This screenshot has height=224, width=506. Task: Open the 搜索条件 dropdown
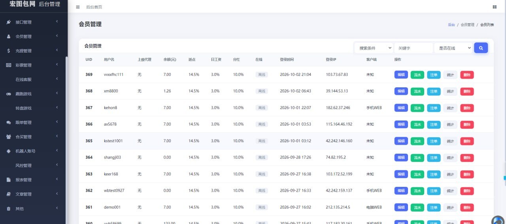click(x=374, y=48)
